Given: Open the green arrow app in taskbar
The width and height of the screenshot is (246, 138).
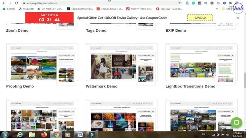Looking at the screenshot, I should click(92, 135).
